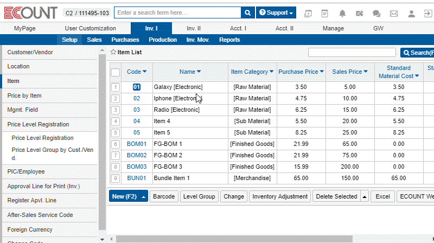This screenshot has height=243, width=434.
Task: Open the Code column sort dropdown
Action: click(144, 72)
